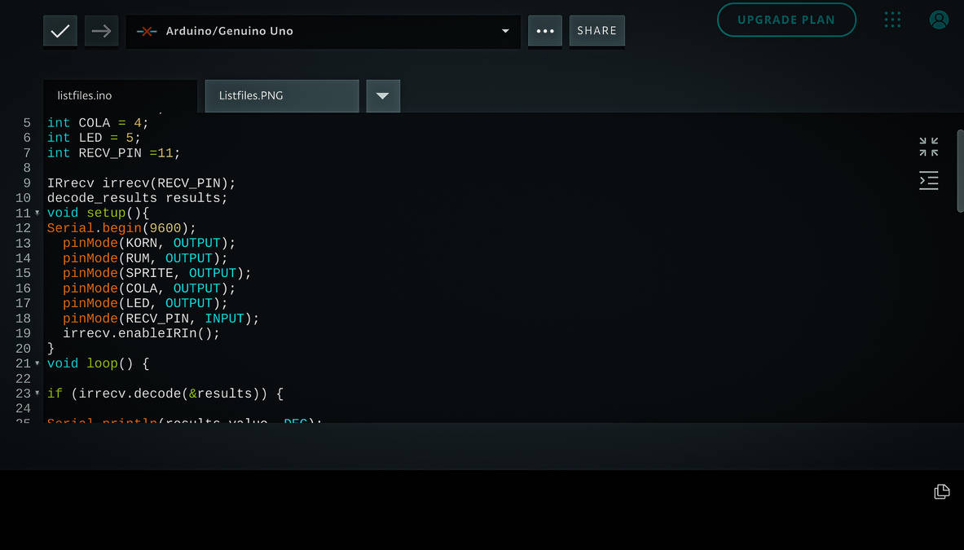This screenshot has height=550, width=964.
Task: Click the exit fullscreen collapse icon
Action: [x=928, y=147]
